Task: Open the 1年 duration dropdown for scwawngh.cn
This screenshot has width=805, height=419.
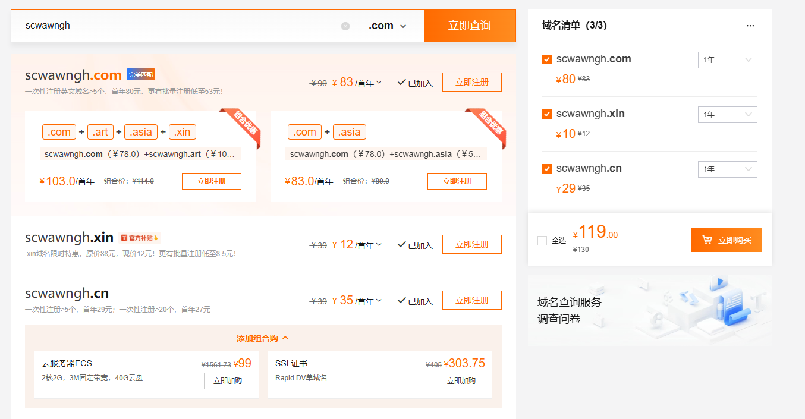Action: pos(727,169)
